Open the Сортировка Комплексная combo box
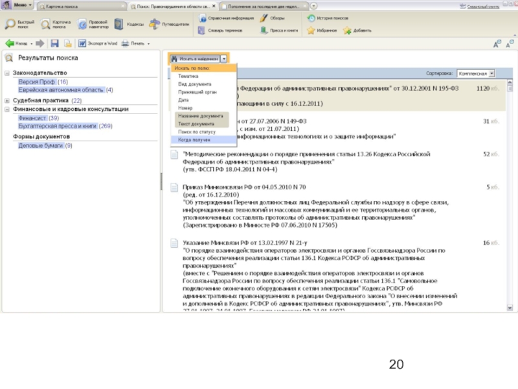 click(476, 73)
